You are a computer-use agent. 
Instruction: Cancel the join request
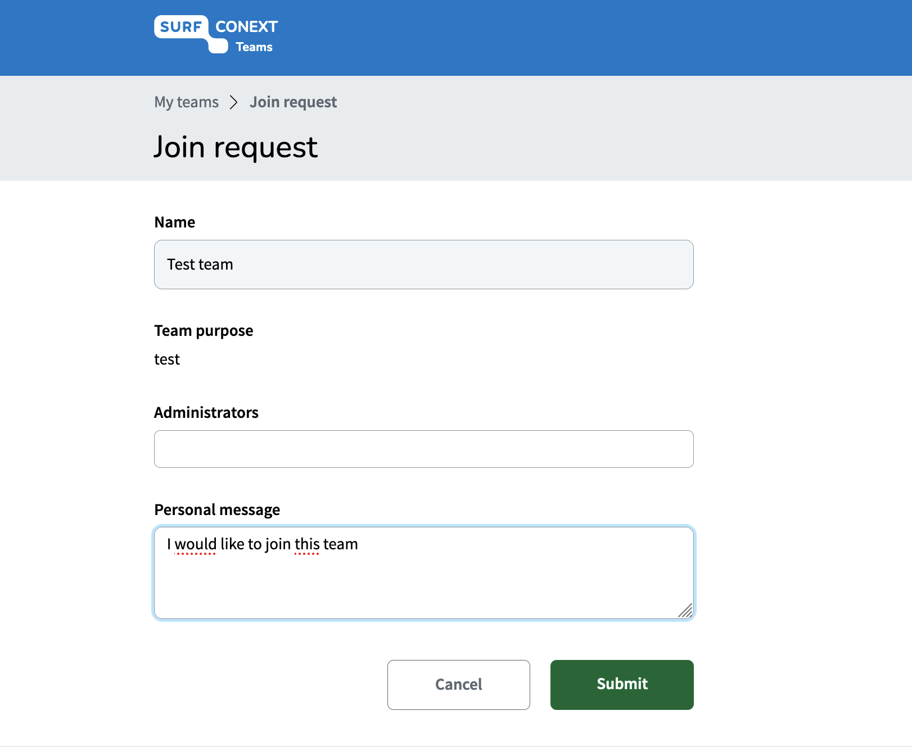(459, 685)
